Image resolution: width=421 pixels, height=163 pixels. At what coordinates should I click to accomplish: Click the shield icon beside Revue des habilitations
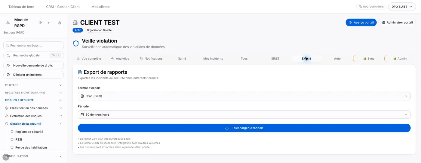[x=12, y=147]
